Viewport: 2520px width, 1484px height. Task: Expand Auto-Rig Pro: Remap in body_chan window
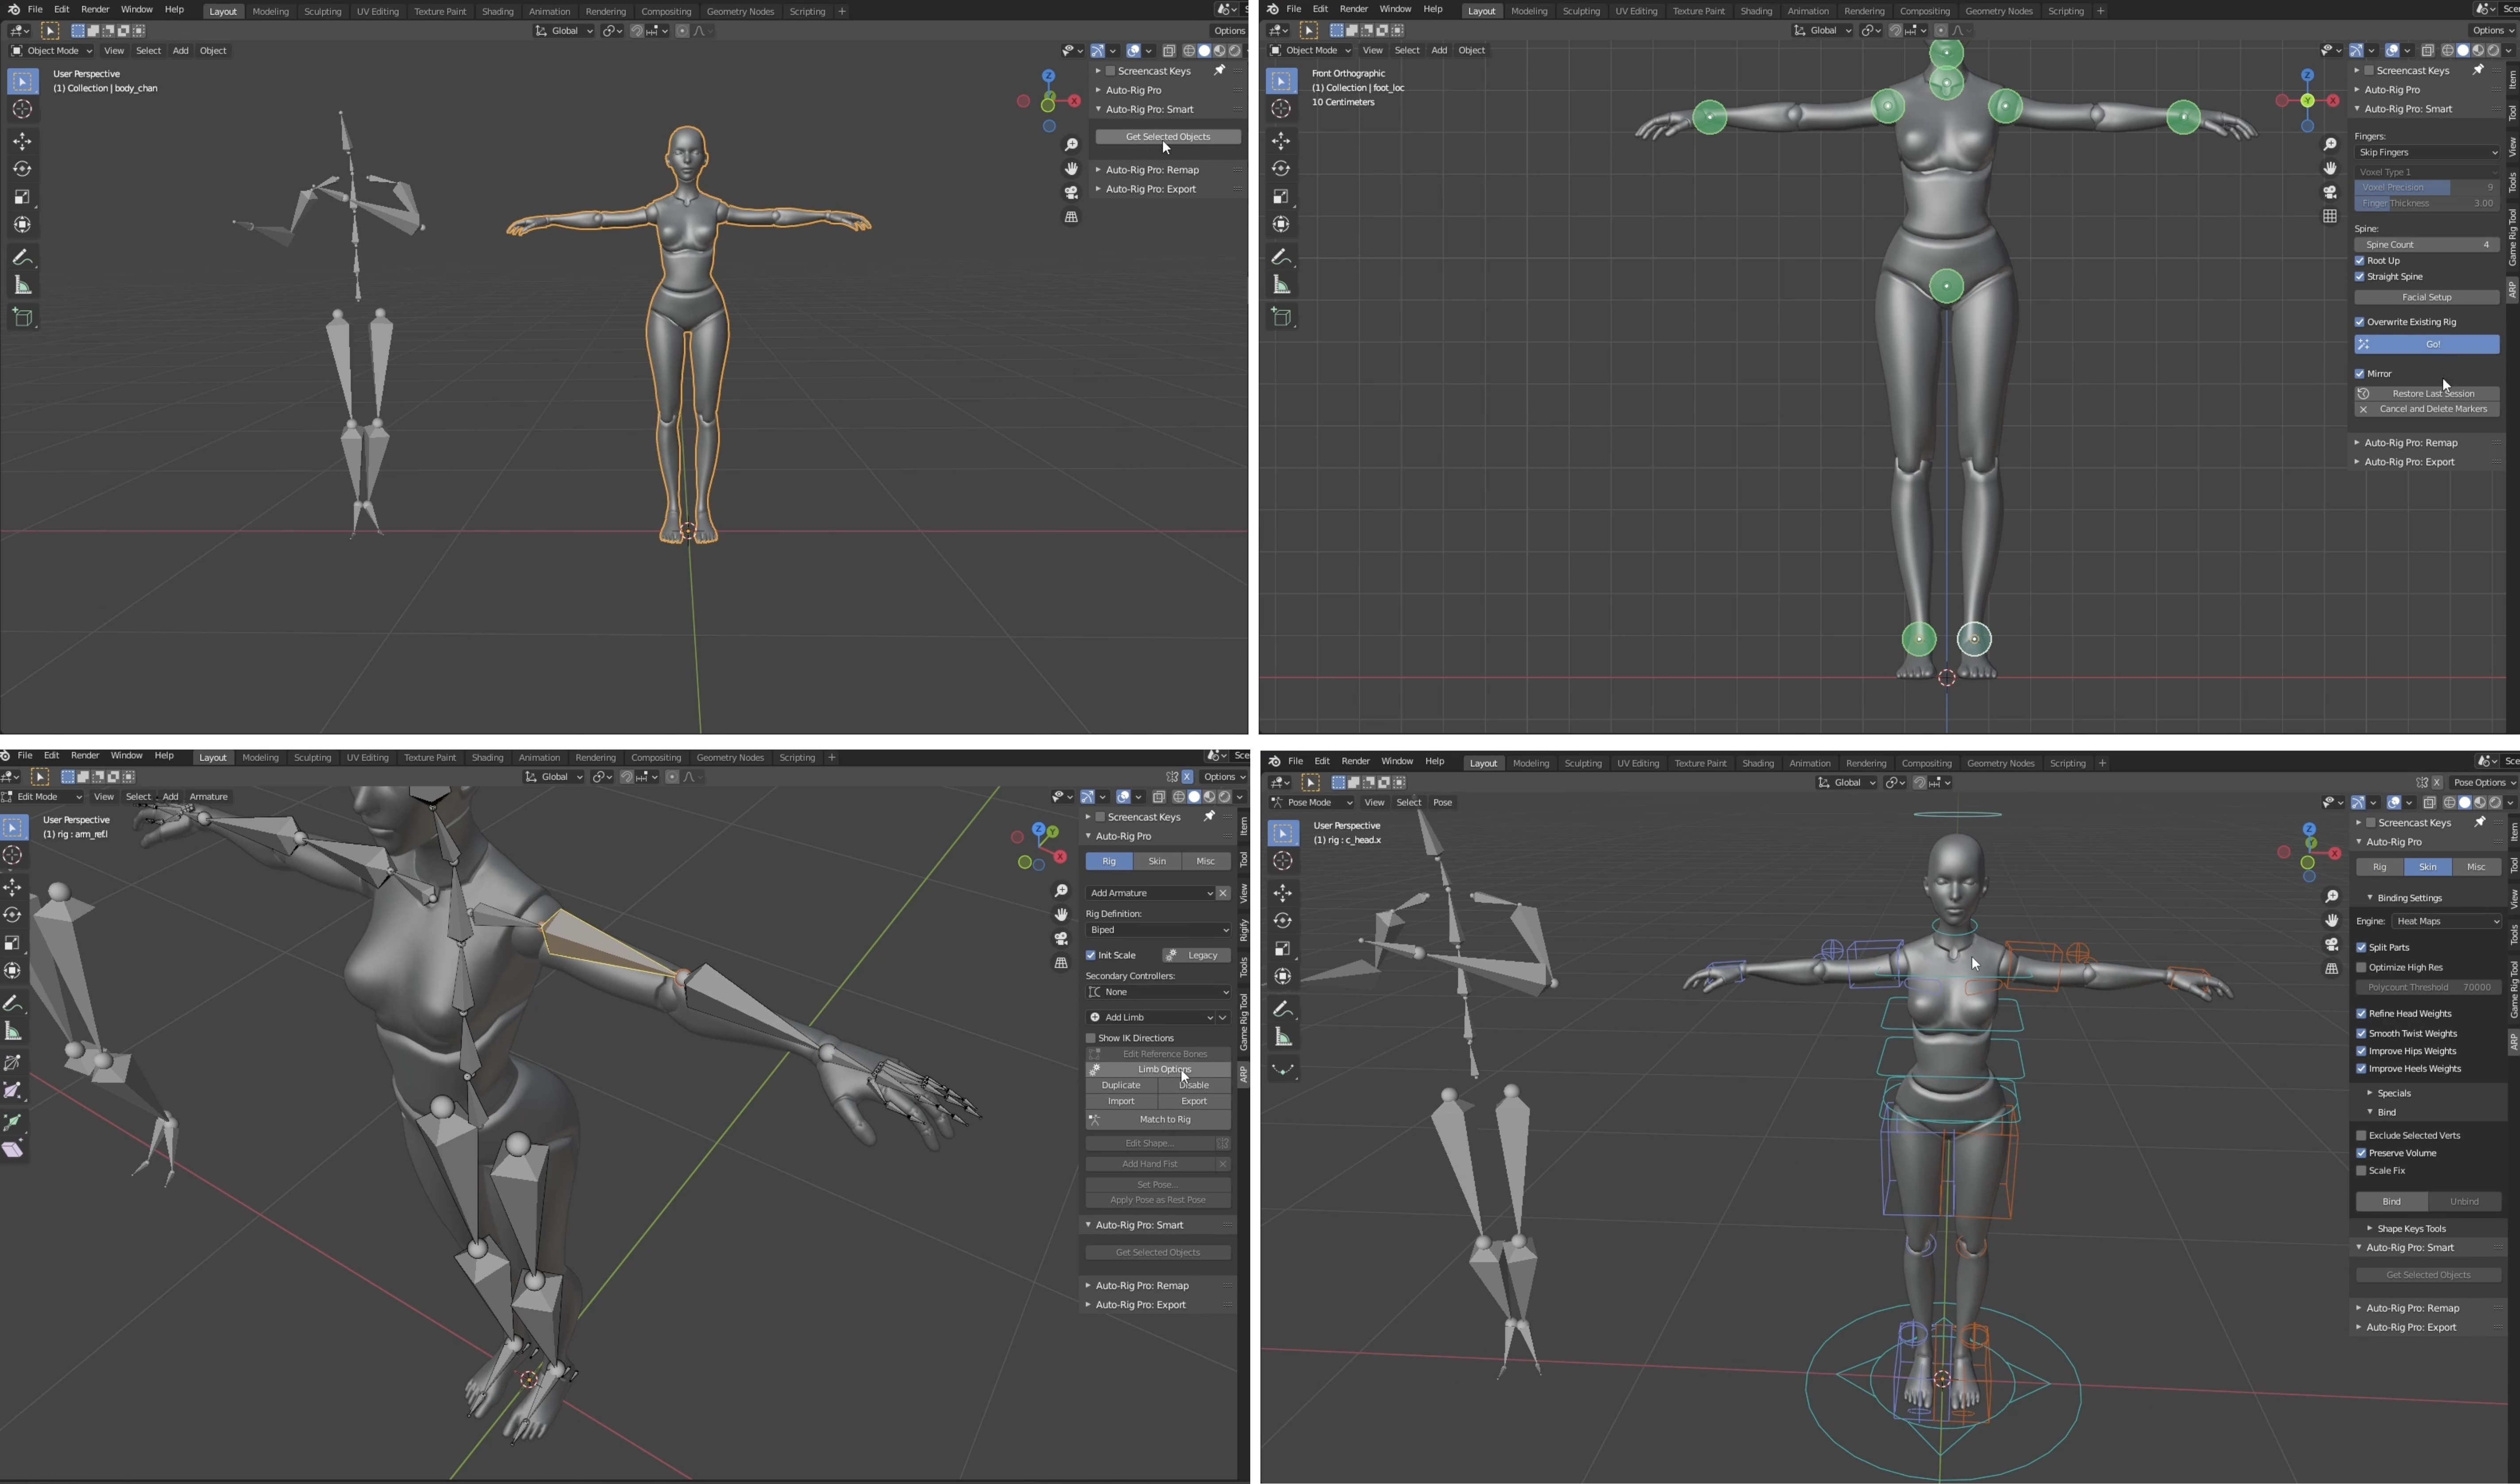tap(1152, 170)
